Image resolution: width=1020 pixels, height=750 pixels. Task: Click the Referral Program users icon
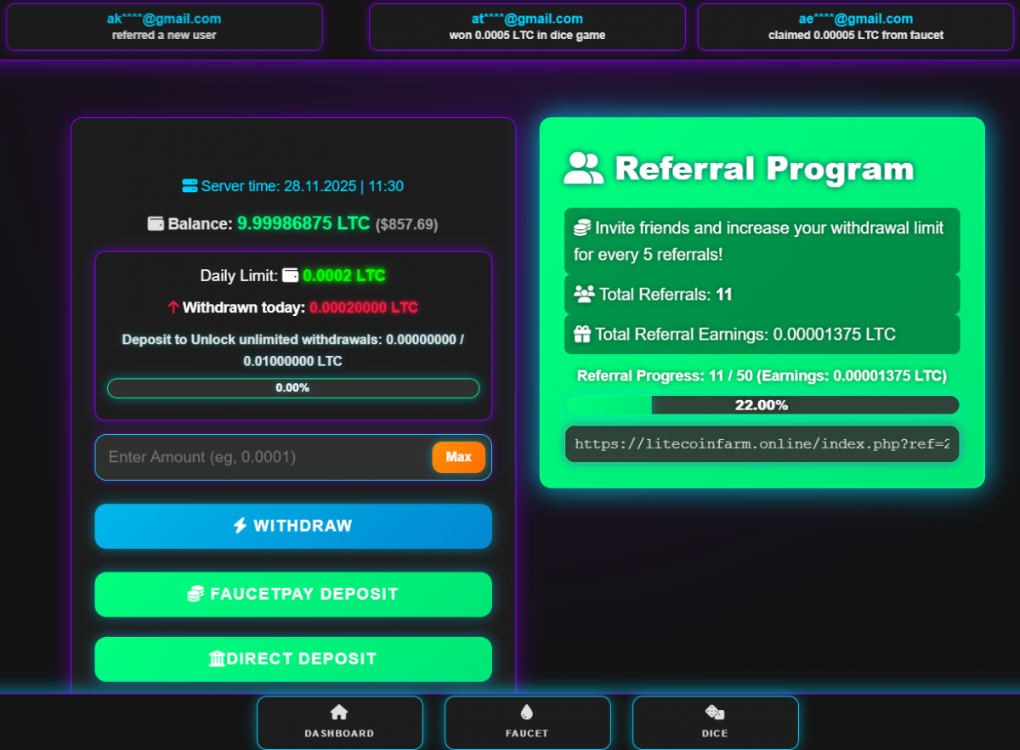(x=583, y=168)
